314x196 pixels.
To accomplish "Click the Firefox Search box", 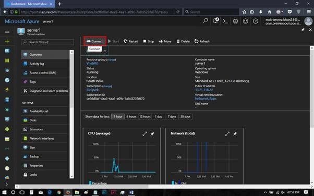I will pyautogui.click(x=211, y=12).
